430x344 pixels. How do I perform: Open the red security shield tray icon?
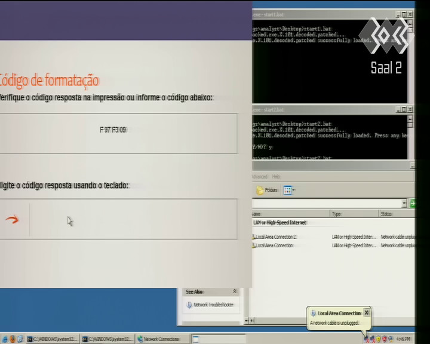(385, 339)
